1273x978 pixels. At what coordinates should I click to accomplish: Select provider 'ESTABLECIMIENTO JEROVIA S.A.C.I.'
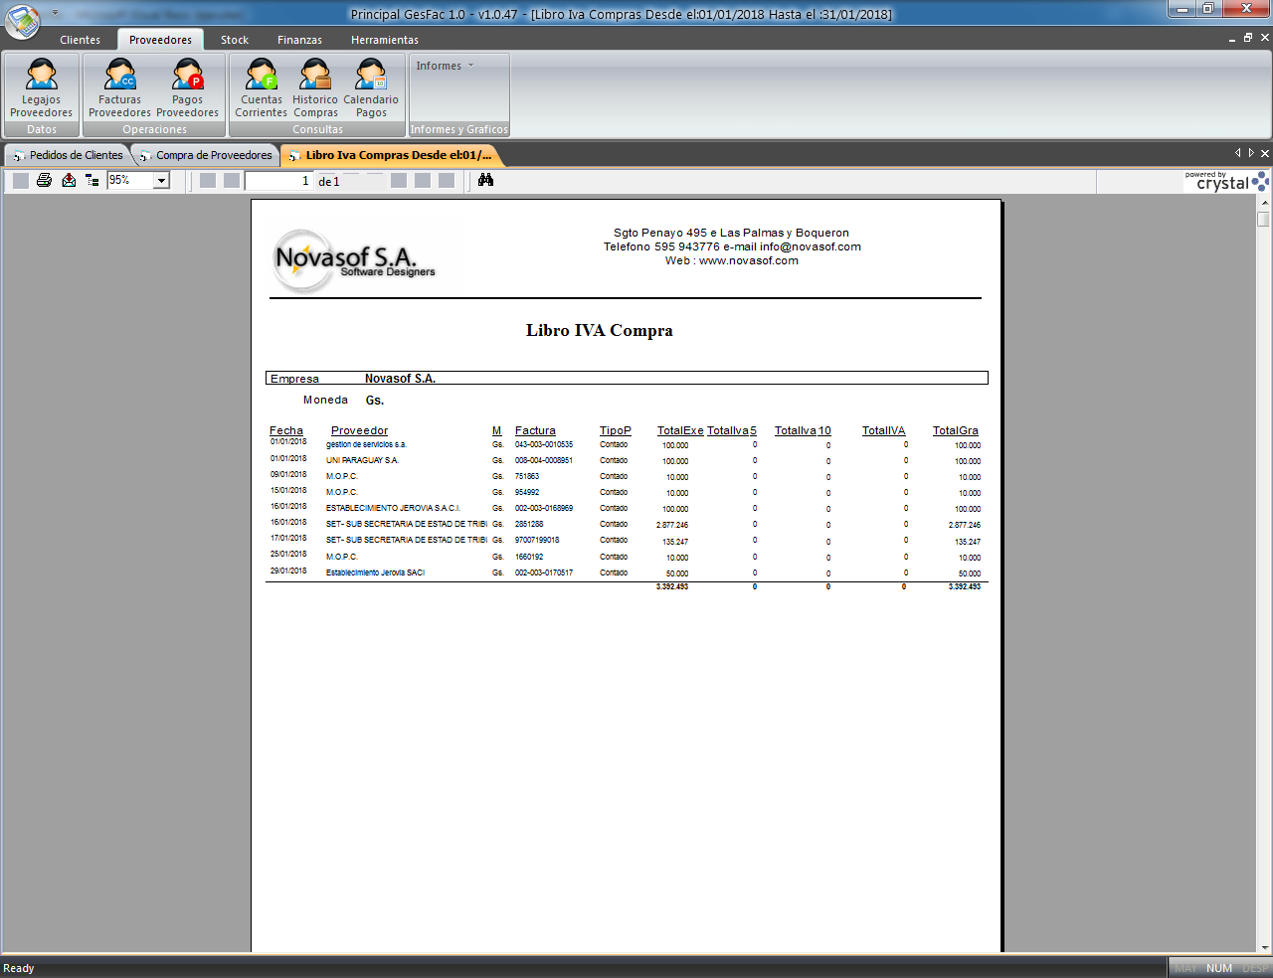pyautogui.click(x=393, y=508)
